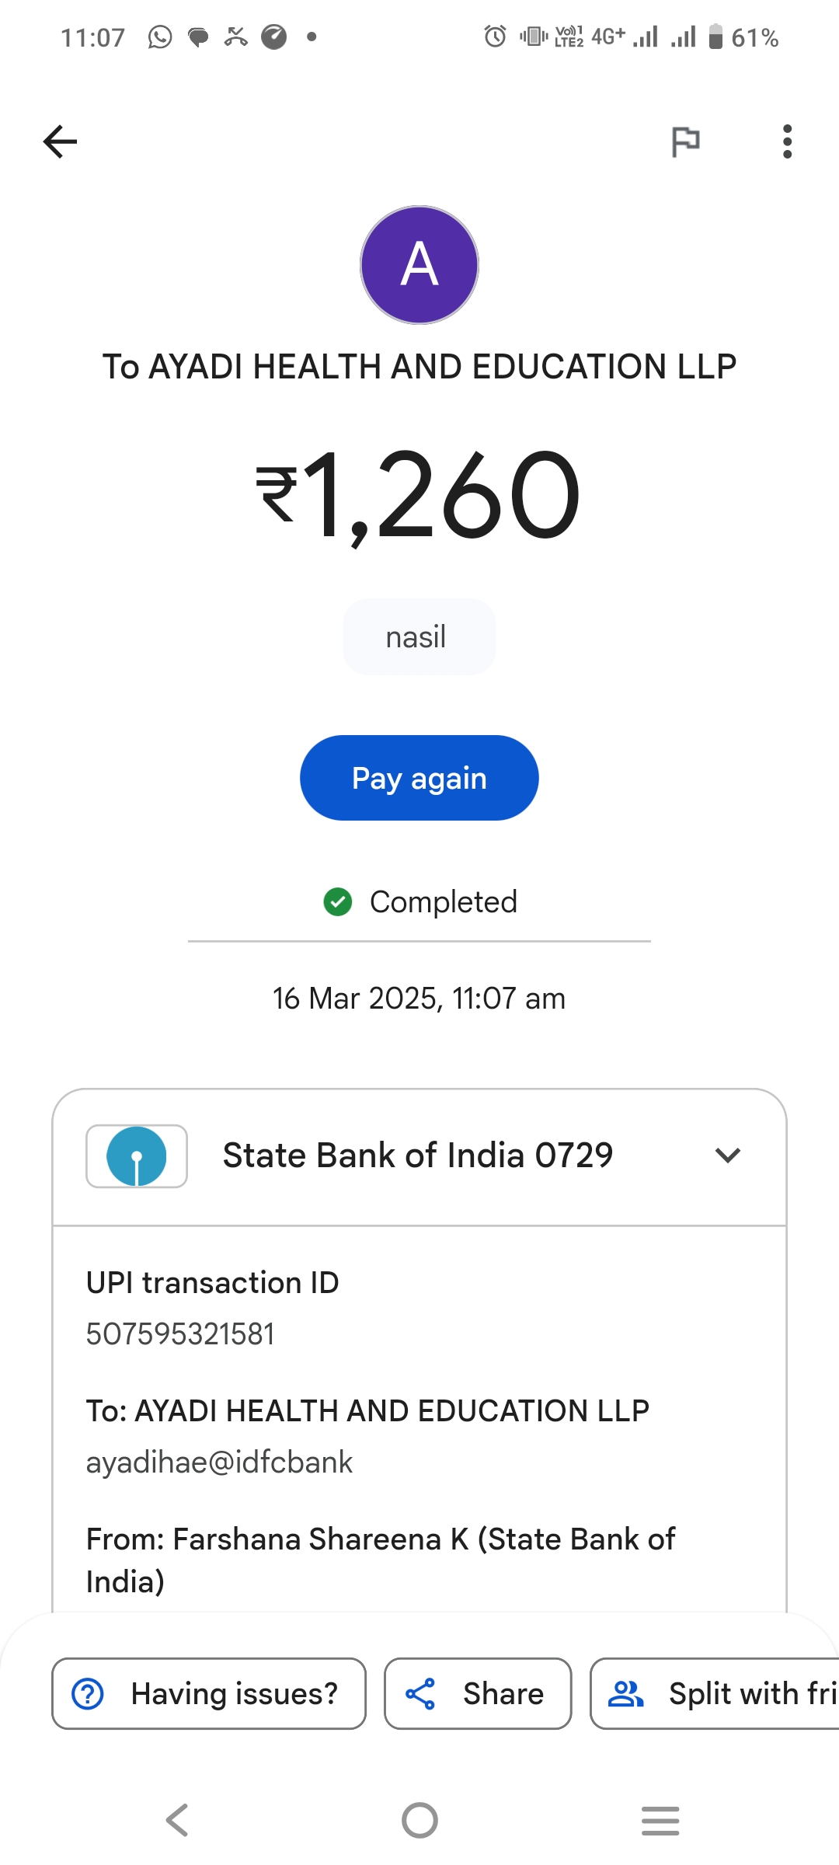Open the Having issues? help button

click(x=208, y=1693)
